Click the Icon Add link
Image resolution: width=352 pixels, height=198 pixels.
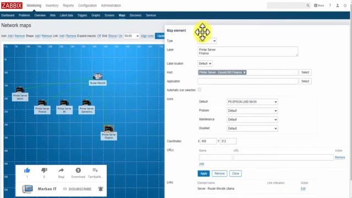coord(10,36)
